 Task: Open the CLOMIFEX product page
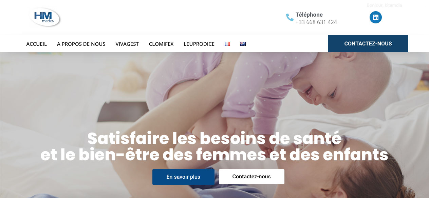tap(161, 44)
